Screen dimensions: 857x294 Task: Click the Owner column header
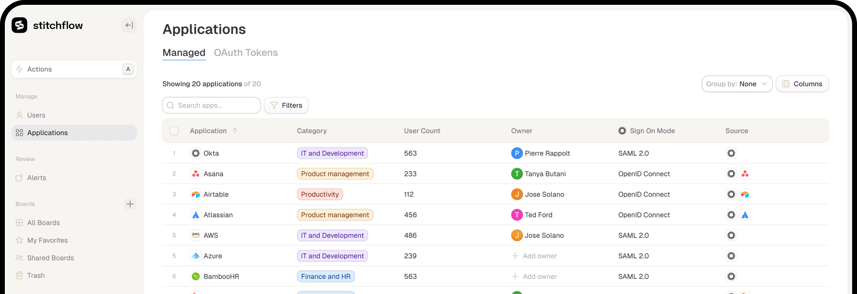(521, 131)
